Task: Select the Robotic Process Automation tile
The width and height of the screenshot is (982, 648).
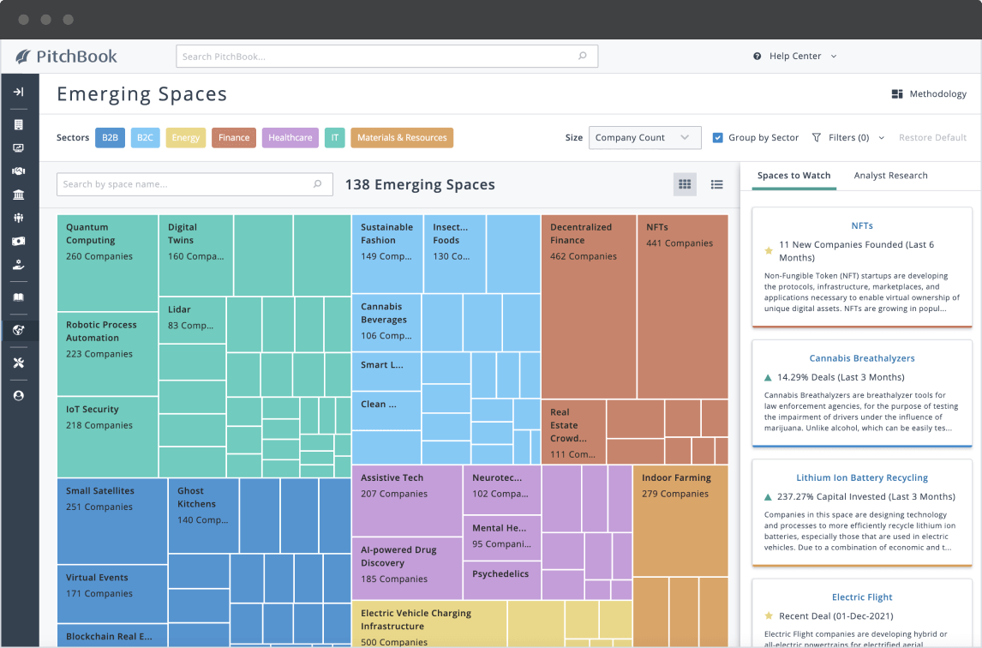Action: pos(107,354)
